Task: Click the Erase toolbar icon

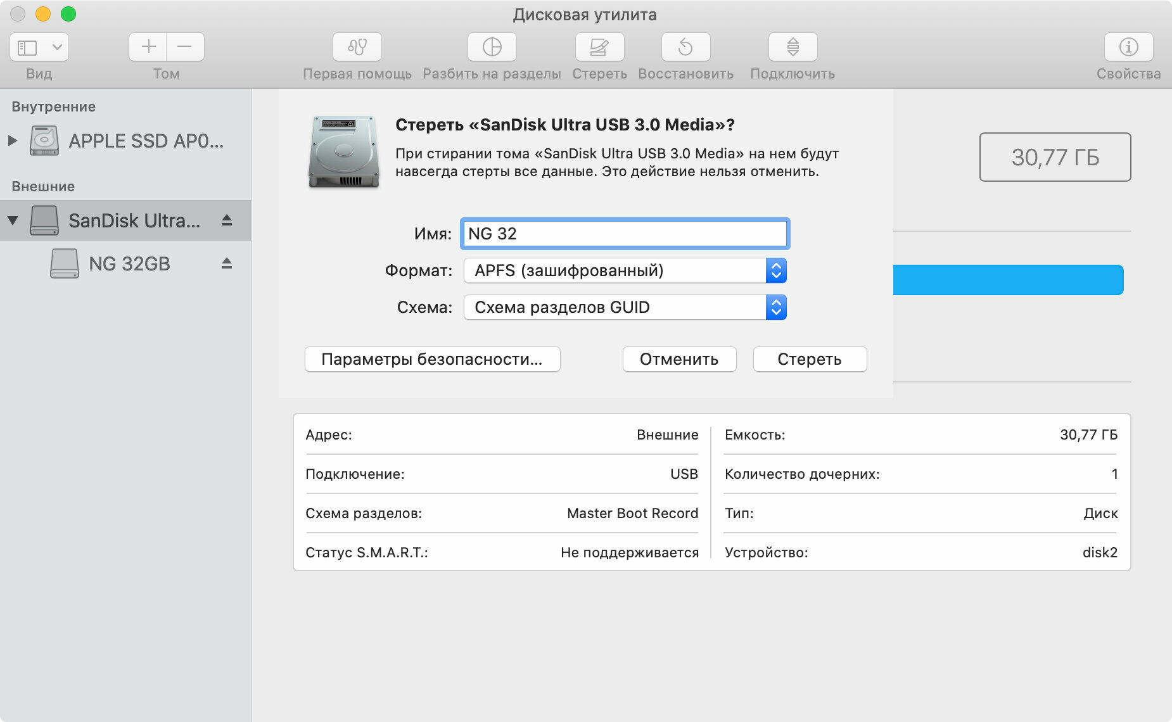Action: click(x=599, y=47)
